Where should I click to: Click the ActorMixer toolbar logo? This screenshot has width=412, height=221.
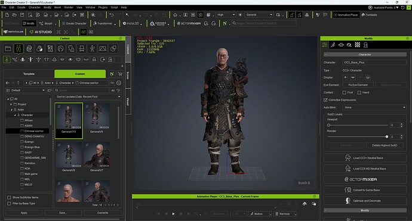(189, 23)
